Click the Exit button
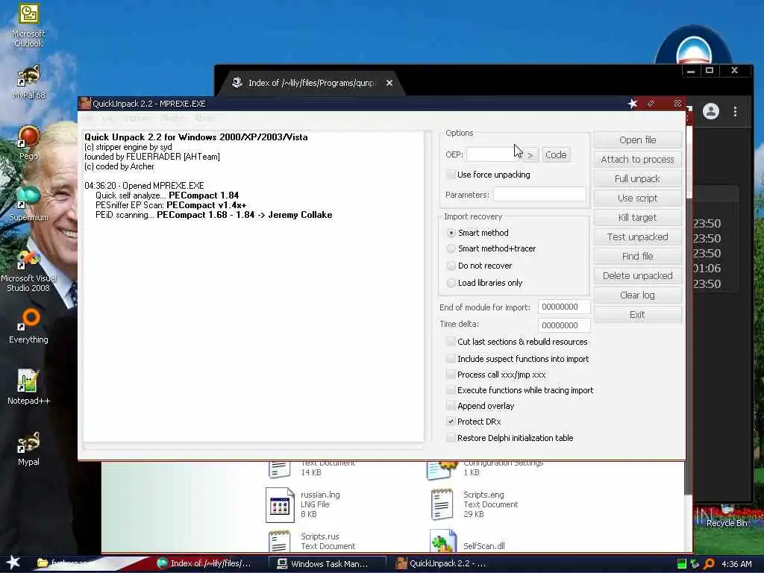764x573 pixels. coord(637,315)
